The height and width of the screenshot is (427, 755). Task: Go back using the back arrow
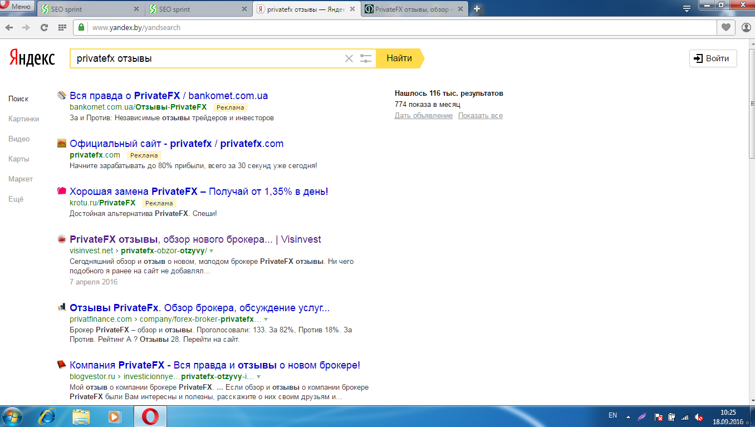pyautogui.click(x=9, y=27)
